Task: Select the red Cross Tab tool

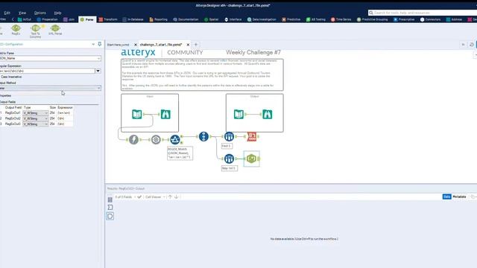Action: pos(252,136)
